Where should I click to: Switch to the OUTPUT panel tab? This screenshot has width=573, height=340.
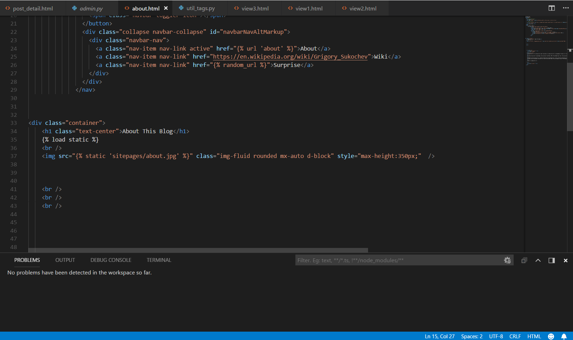65,260
